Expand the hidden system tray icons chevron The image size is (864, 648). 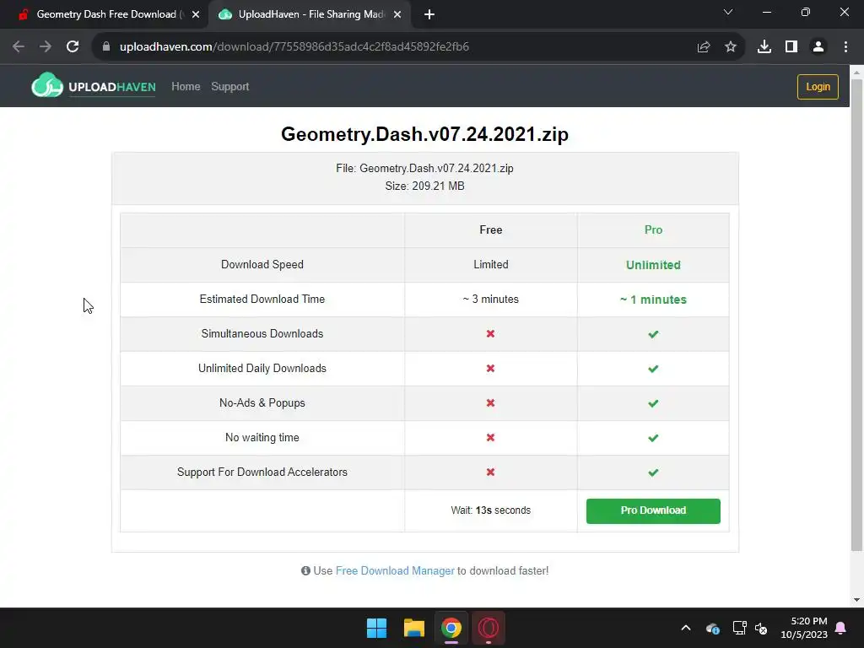point(685,628)
